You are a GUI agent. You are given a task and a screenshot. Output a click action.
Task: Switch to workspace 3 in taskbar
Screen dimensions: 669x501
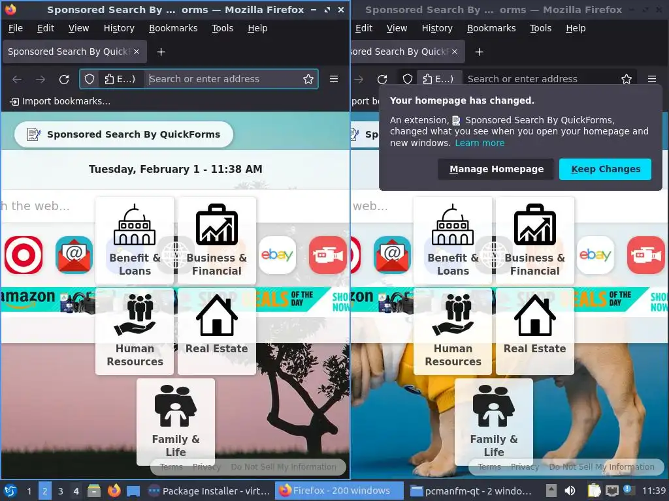[x=61, y=491]
